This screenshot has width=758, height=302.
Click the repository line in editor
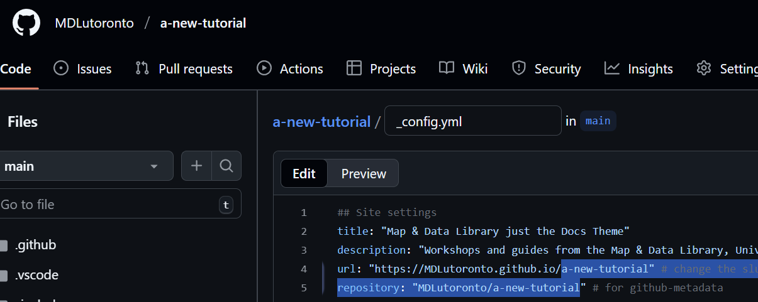[530, 288]
